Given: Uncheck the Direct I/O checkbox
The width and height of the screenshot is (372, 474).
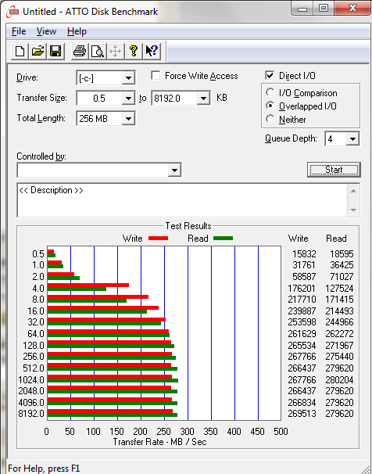Looking at the screenshot, I should coord(270,76).
